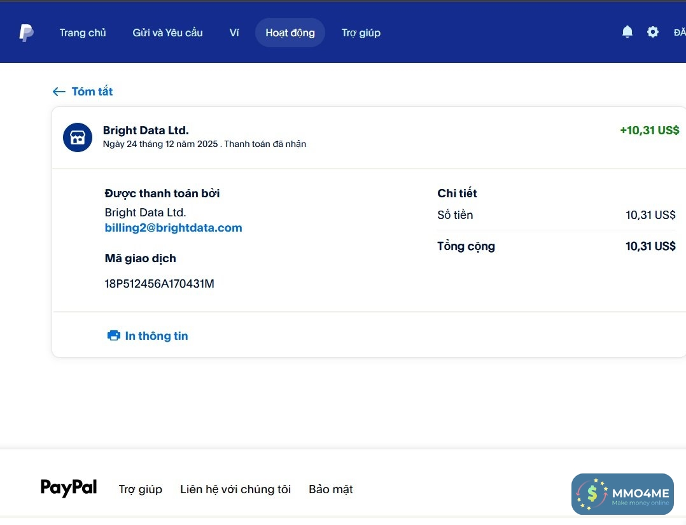The image size is (686, 525).
Task: Click the Mã giao dịch heading
Action: (x=141, y=258)
